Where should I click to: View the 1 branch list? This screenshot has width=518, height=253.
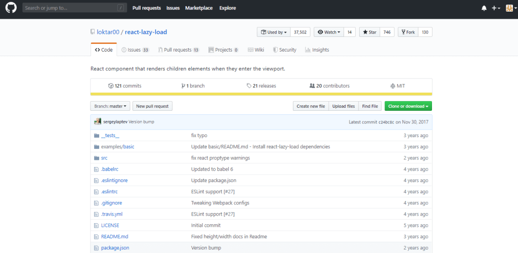coord(193,86)
